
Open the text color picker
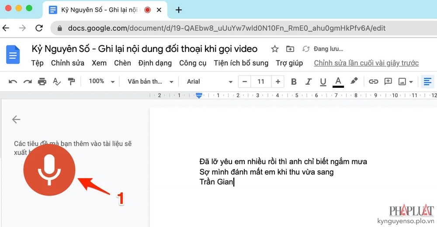pos(338,82)
